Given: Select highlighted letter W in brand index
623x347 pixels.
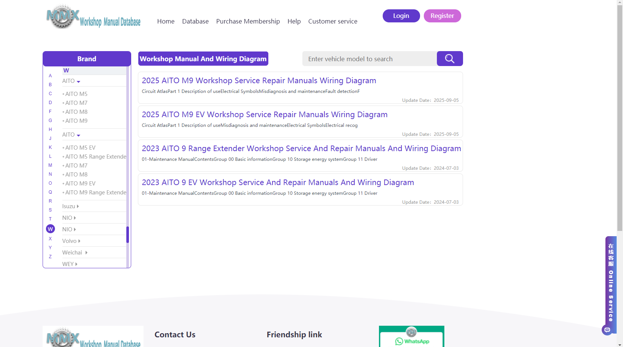Looking at the screenshot, I should click(x=50, y=229).
